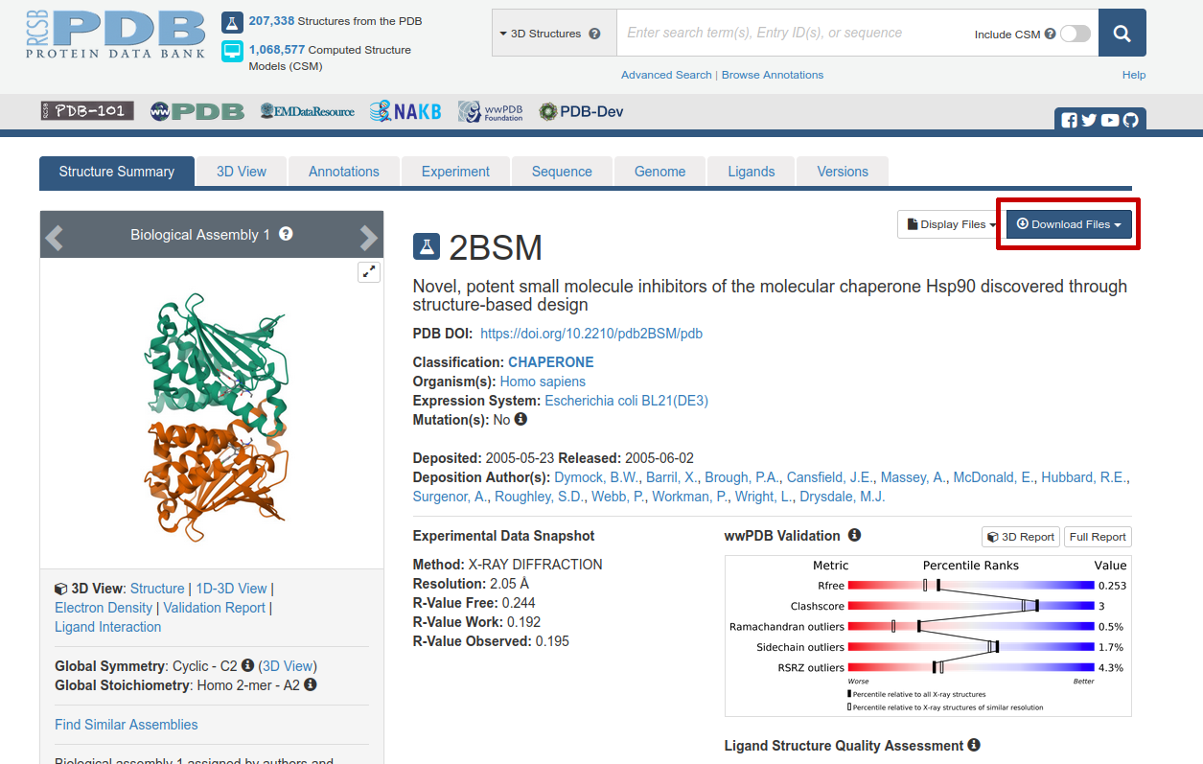1203x764 pixels.
Task: Open the Full Report validation button
Action: (1098, 537)
